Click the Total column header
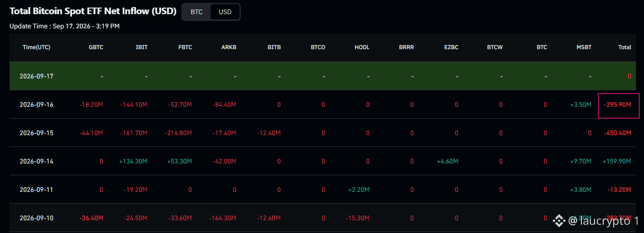The image size is (644, 233). [x=625, y=47]
